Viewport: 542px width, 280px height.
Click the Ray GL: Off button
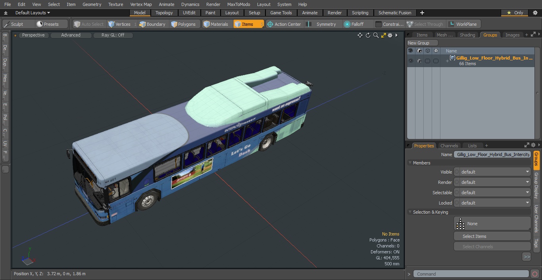pos(113,35)
